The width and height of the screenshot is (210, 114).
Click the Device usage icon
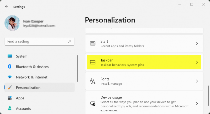point(93,104)
